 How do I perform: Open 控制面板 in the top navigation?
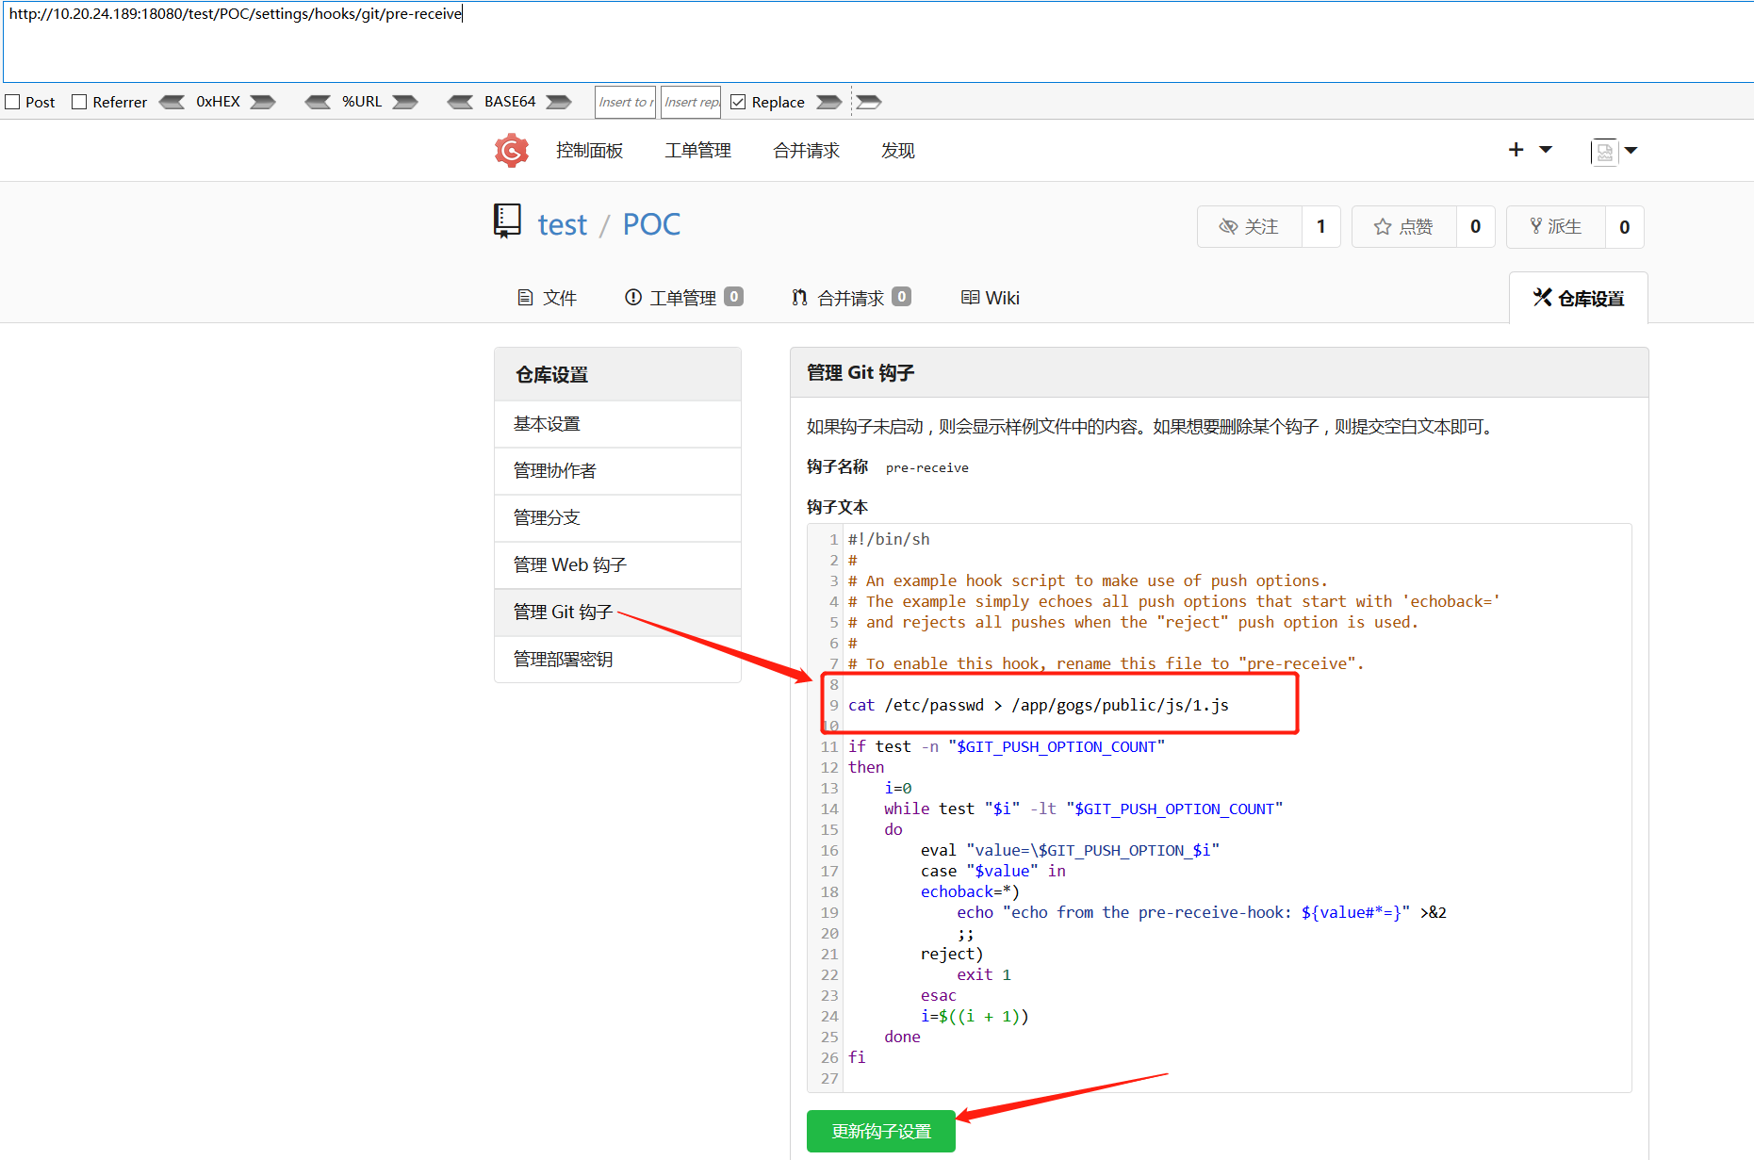coord(590,151)
